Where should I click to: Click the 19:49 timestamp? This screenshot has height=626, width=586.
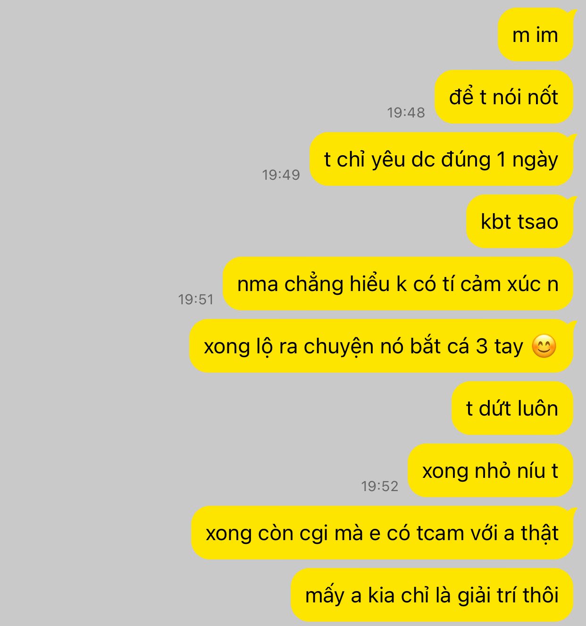(x=281, y=175)
